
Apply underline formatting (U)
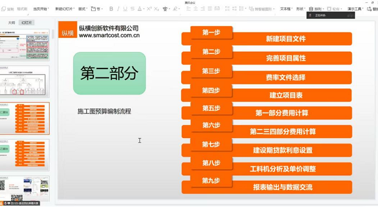[x=125, y=9]
